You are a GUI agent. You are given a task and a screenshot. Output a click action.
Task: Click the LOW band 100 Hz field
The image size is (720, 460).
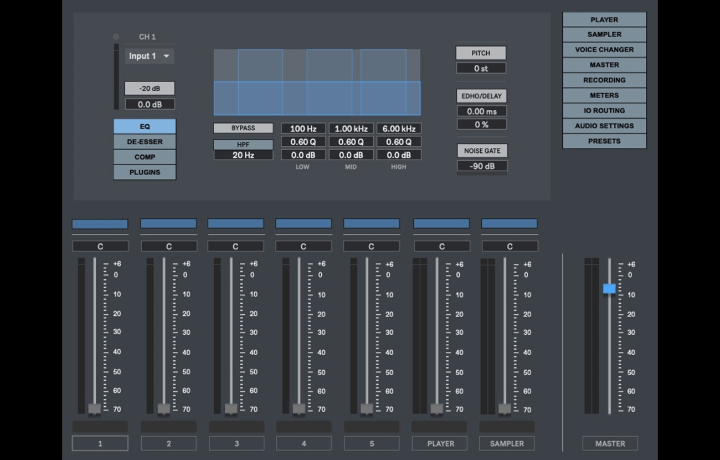pos(303,129)
